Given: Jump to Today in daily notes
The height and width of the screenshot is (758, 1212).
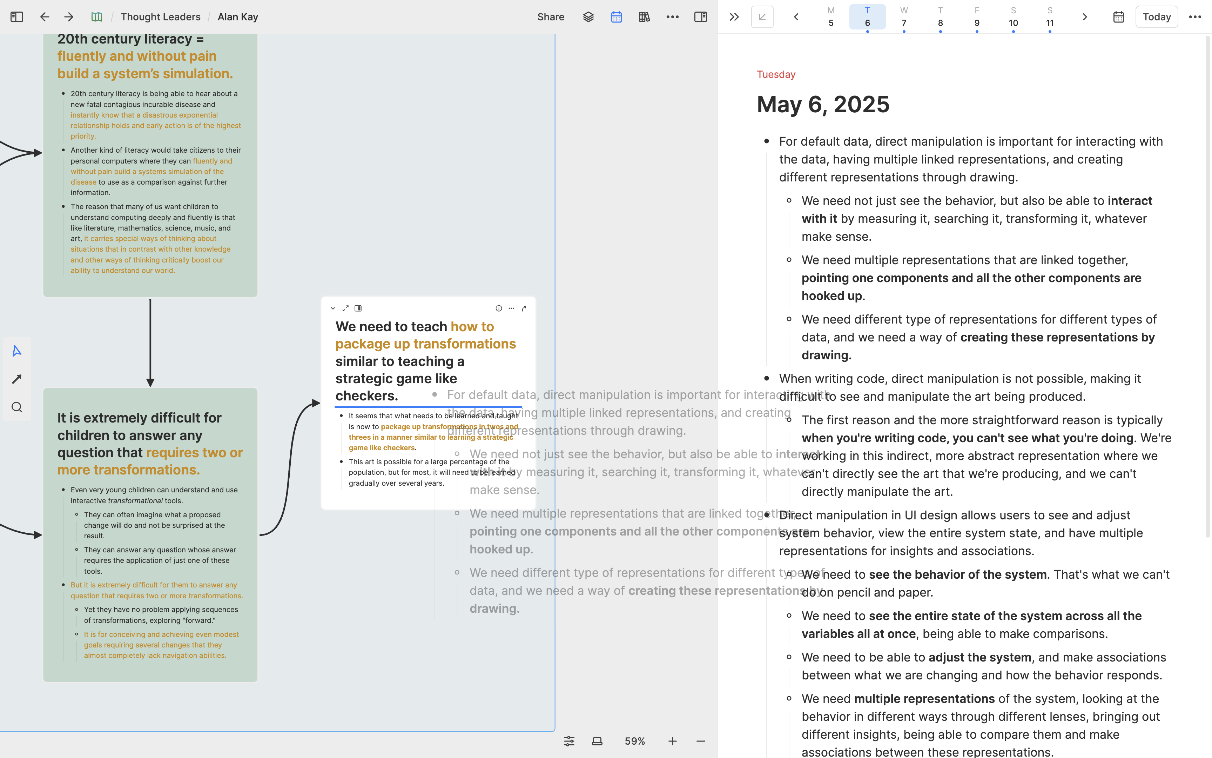Looking at the screenshot, I should point(1156,17).
